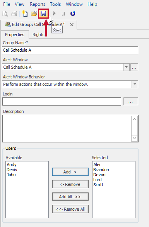Open the Help menu
Viewport: 149px width, 227px height.
[92, 4]
